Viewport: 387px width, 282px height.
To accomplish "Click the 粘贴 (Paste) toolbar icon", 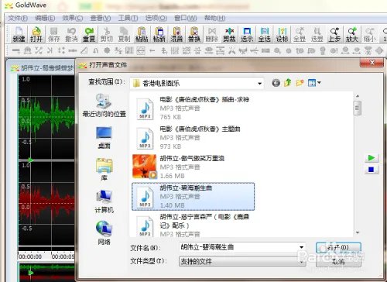I will [142, 34].
